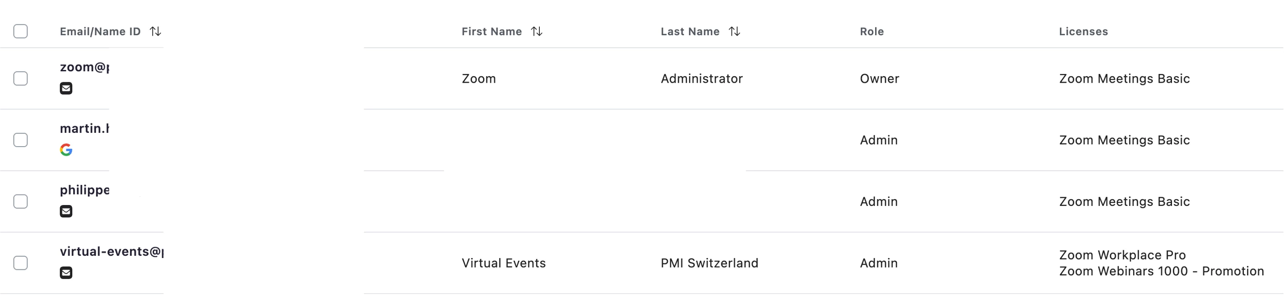Click the Owner role cell

(x=879, y=79)
